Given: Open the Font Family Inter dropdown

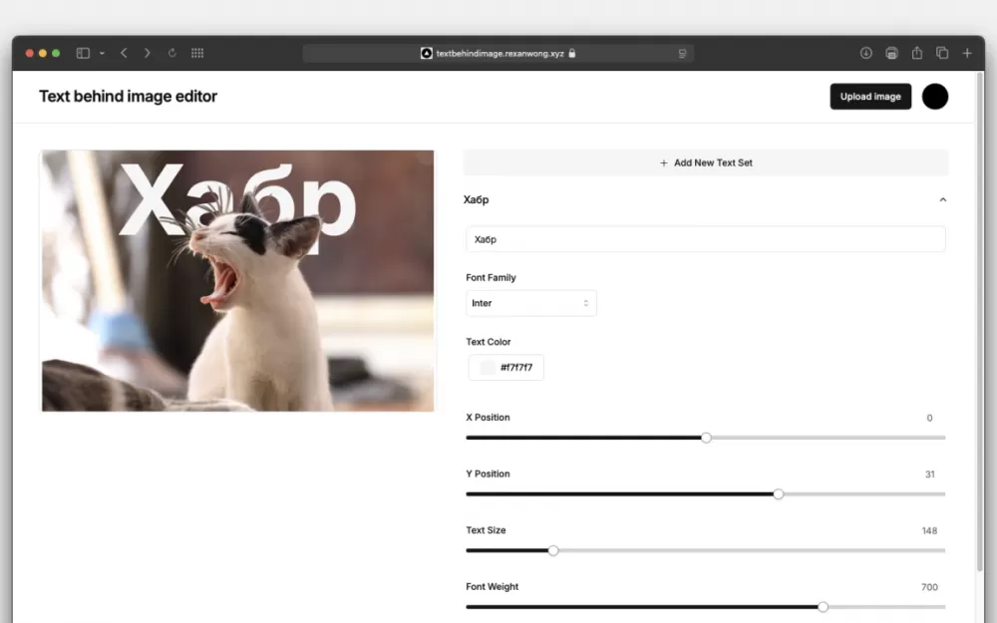Looking at the screenshot, I should point(531,303).
